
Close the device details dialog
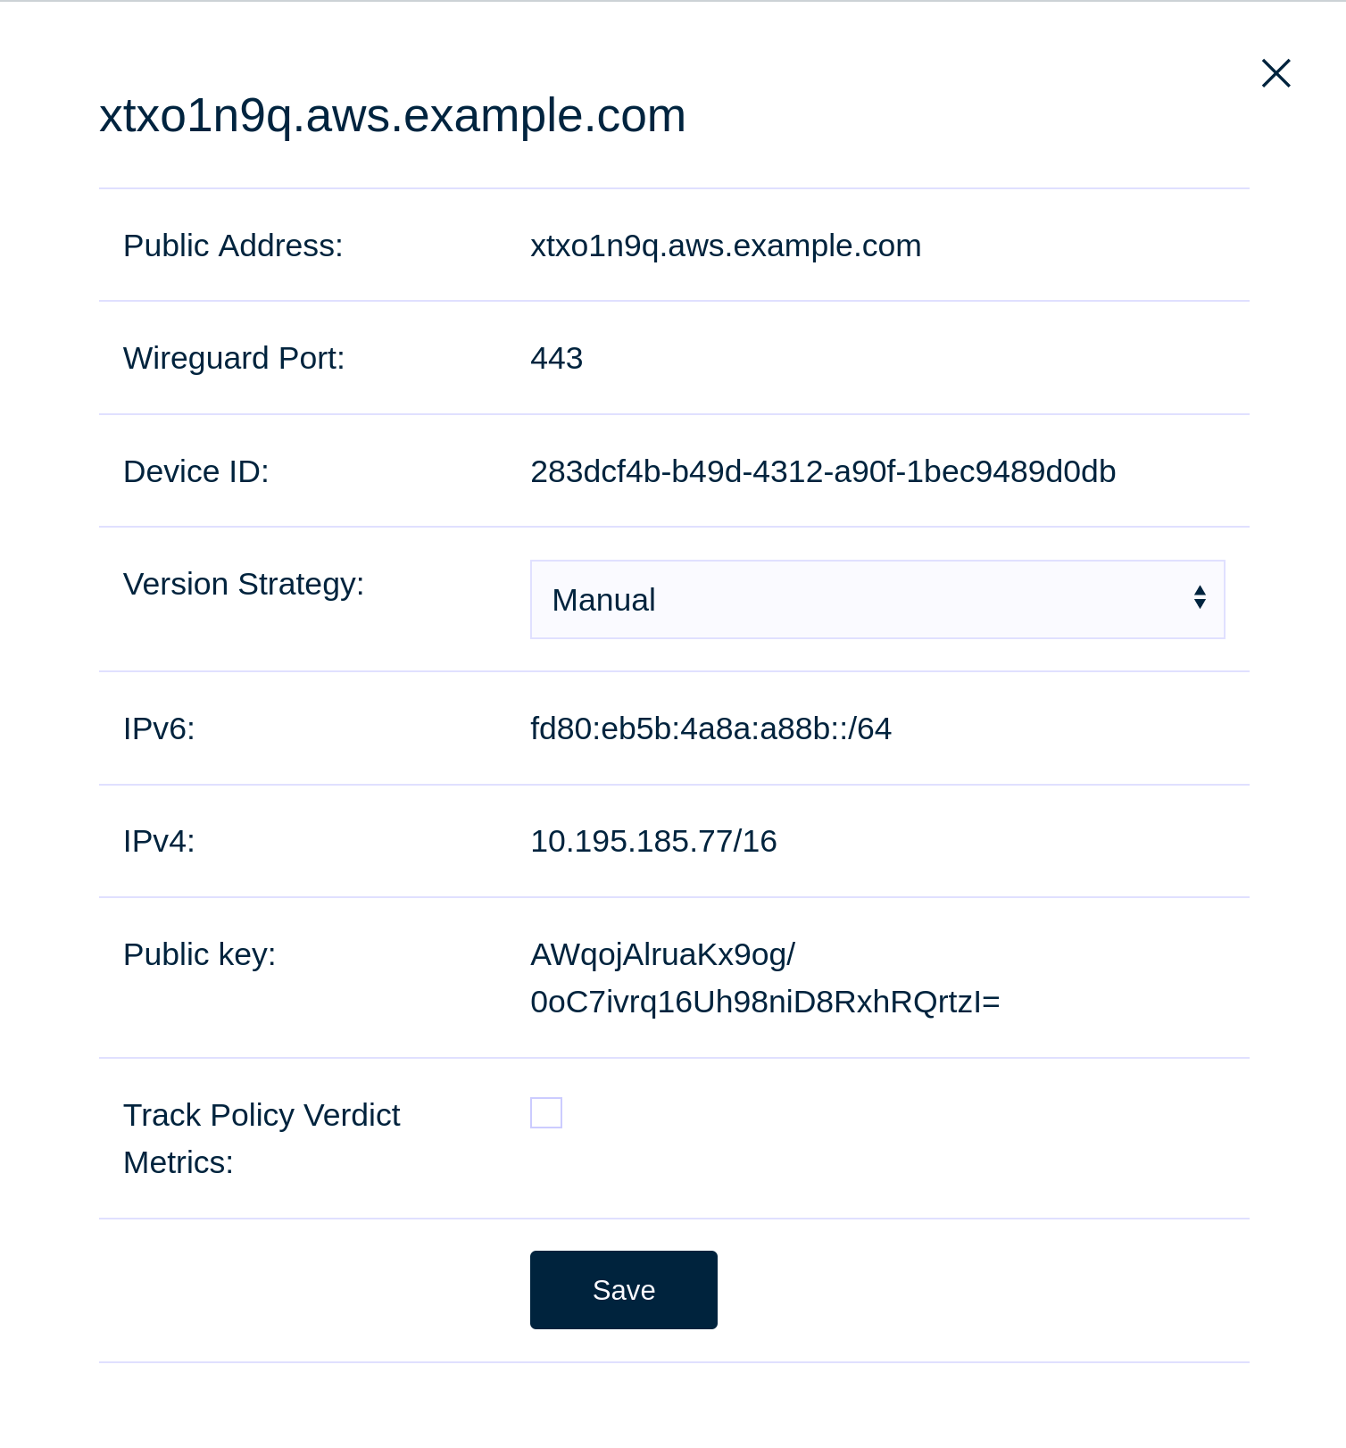(x=1275, y=73)
